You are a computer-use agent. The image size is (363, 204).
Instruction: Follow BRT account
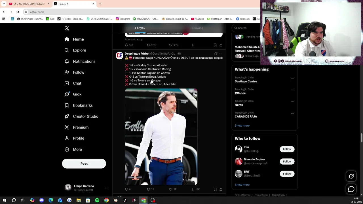coord(287,174)
